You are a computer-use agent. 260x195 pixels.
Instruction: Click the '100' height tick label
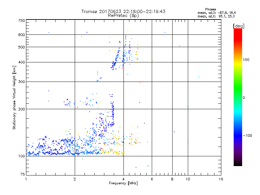21,156
